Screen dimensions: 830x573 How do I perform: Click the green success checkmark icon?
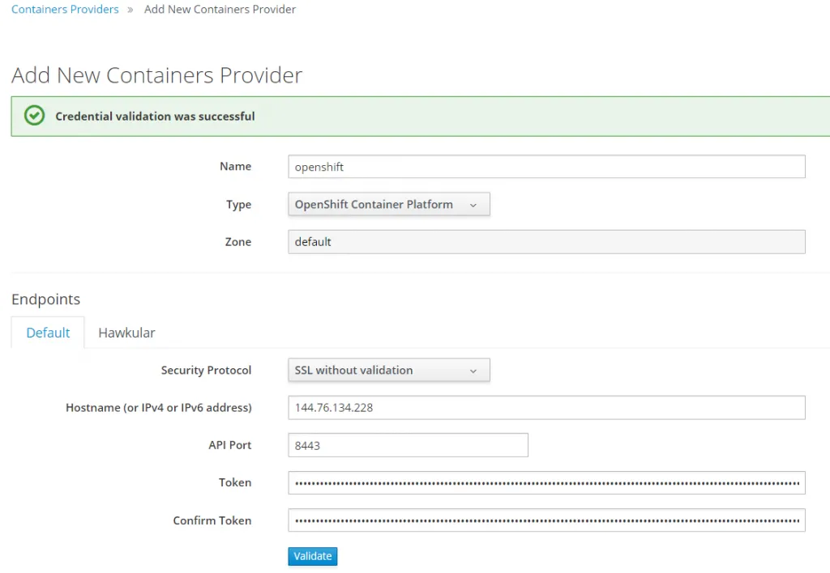pos(34,116)
